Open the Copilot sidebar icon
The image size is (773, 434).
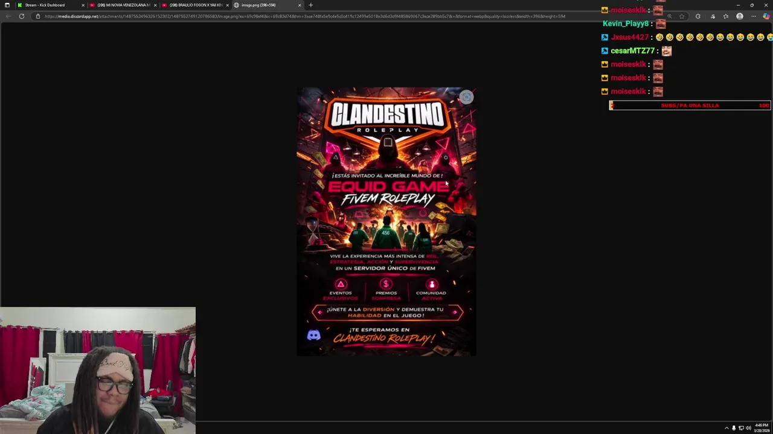point(766,16)
